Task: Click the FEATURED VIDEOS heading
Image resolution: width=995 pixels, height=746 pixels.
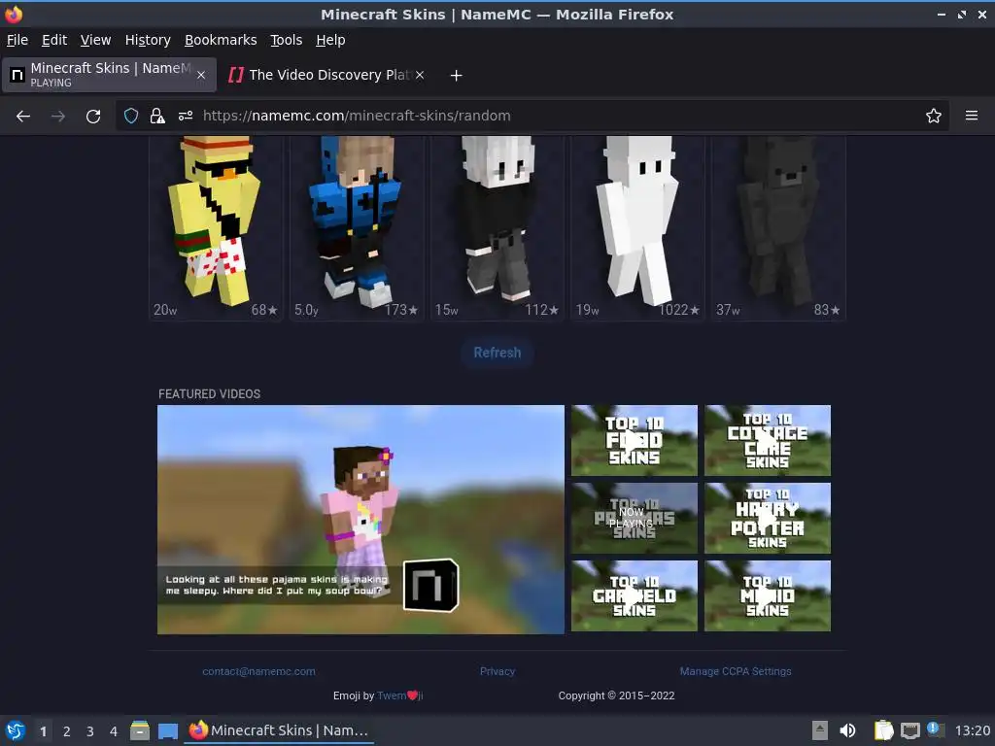Action: 210,394
